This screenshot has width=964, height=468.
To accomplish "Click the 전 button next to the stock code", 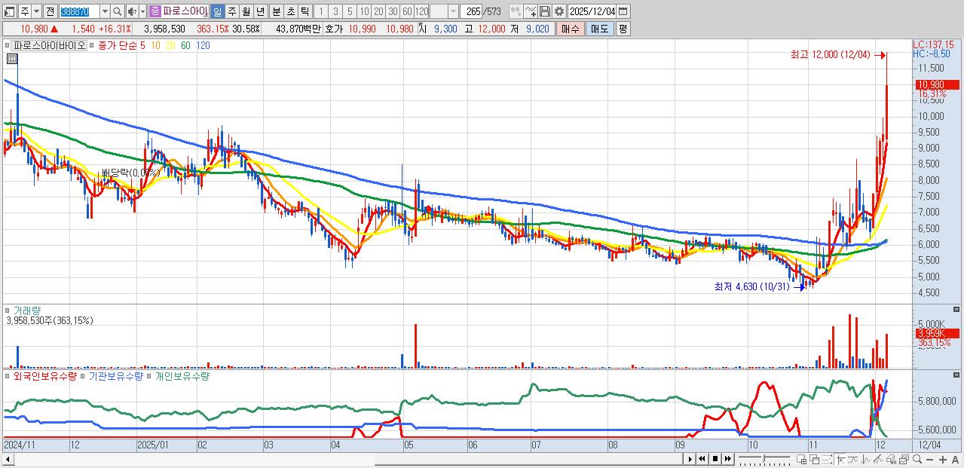I will (x=50, y=12).
